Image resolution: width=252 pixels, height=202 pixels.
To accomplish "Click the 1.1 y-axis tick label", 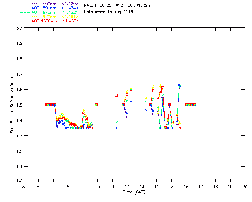I will [19, 167].
